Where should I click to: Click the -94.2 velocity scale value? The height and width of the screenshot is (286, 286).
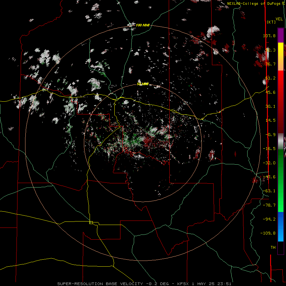[269, 219]
